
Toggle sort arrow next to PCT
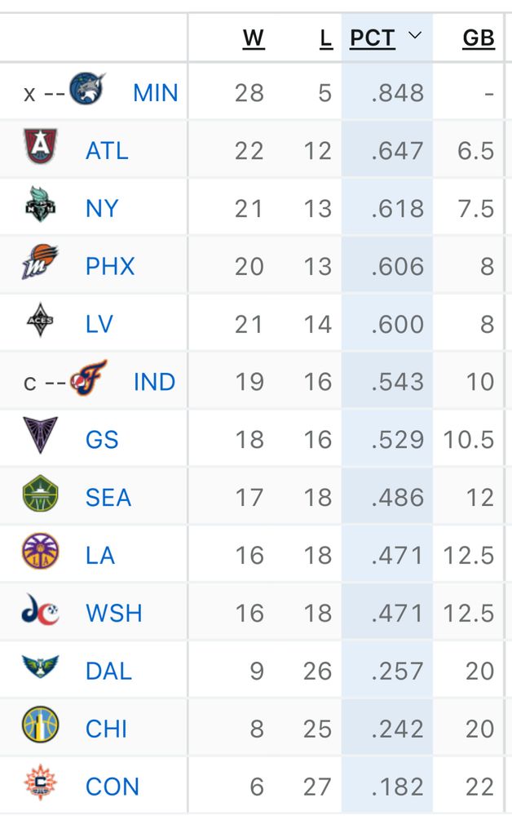coord(414,35)
